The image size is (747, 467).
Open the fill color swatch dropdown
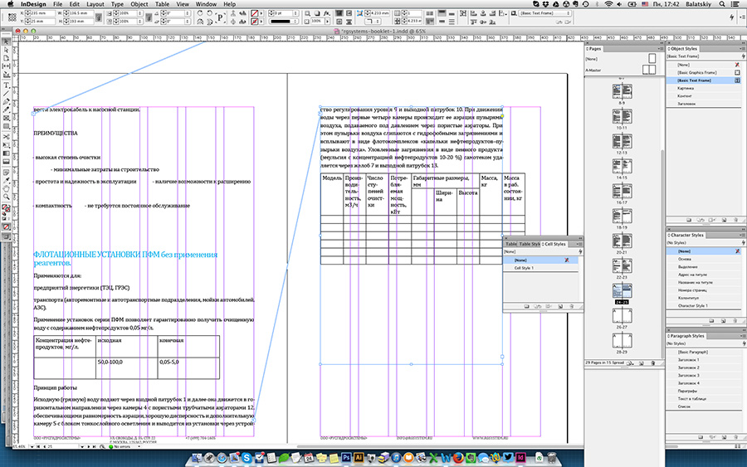tap(261, 13)
